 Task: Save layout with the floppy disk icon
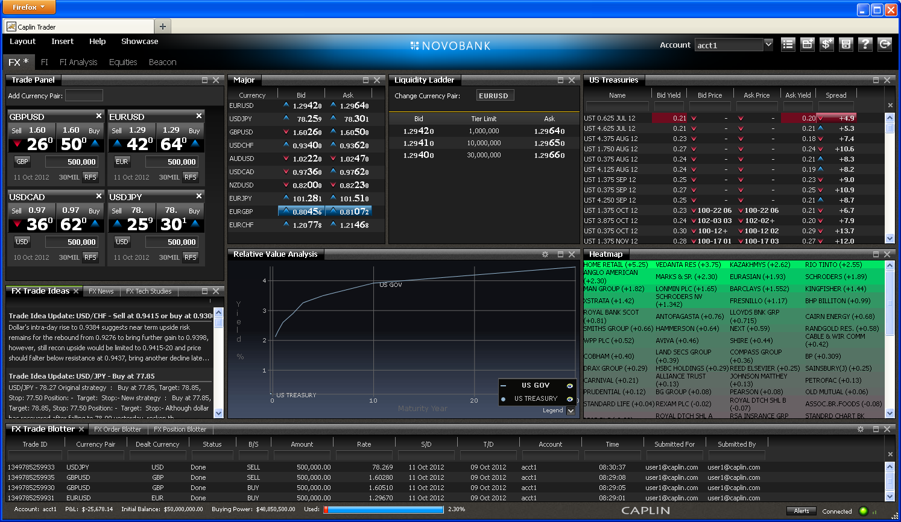[846, 44]
